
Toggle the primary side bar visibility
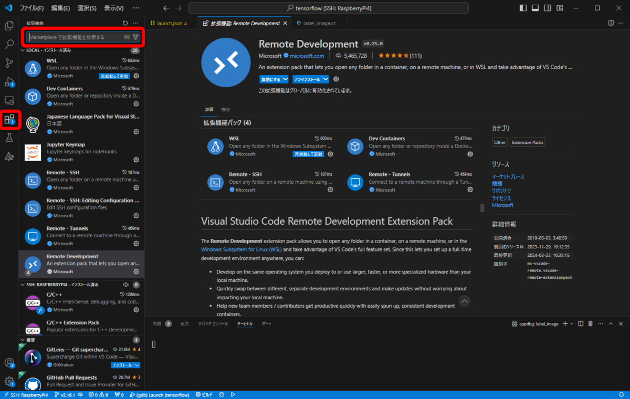pyautogui.click(x=522, y=8)
